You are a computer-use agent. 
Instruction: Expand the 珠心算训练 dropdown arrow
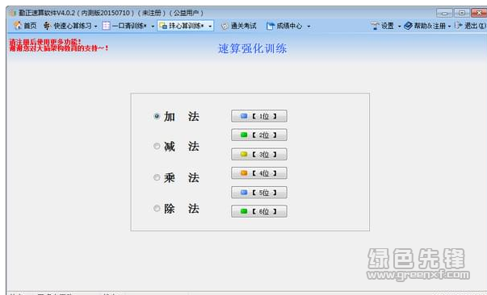(210, 27)
